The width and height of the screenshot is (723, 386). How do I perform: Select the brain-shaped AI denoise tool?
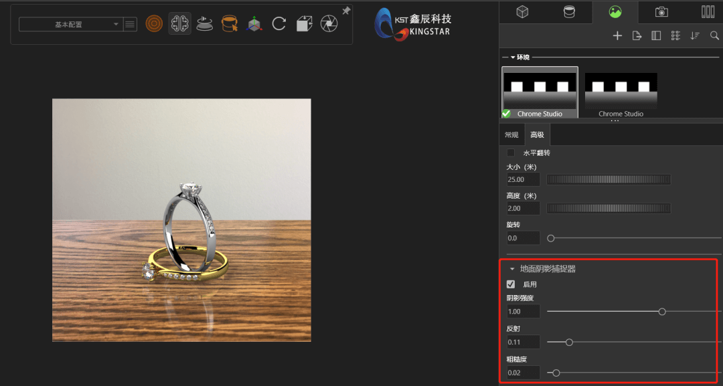click(x=179, y=25)
